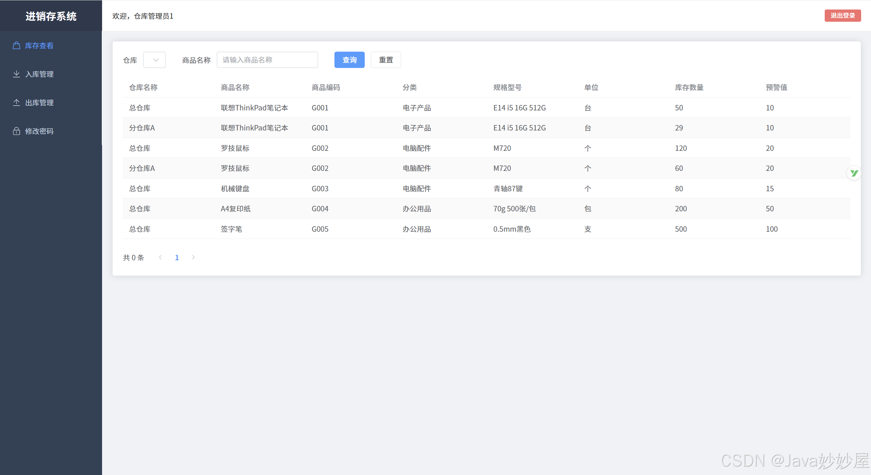Click the blue 查询 button
Viewport: 871px width, 475px height.
point(349,60)
